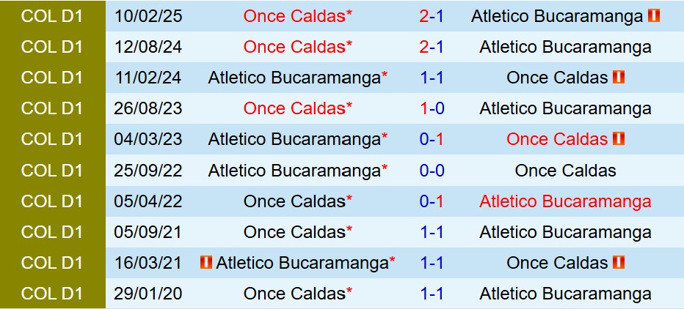The height and width of the screenshot is (309, 684).
Task: Click red card icon beside Once Caldas, 16/03/21 match
Action: 619,262
